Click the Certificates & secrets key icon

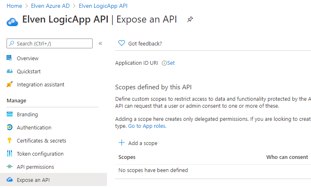9,140
